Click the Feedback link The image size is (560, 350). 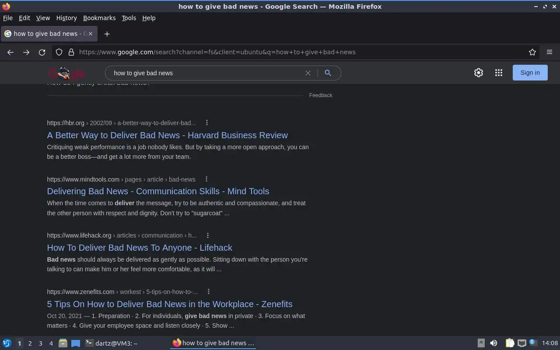point(321,95)
